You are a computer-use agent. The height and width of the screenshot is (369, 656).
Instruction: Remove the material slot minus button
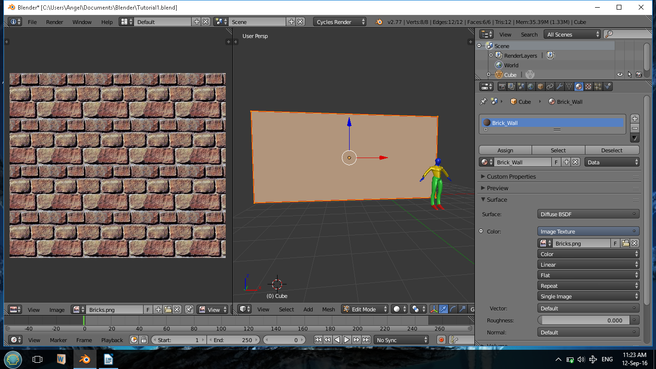[x=635, y=128]
